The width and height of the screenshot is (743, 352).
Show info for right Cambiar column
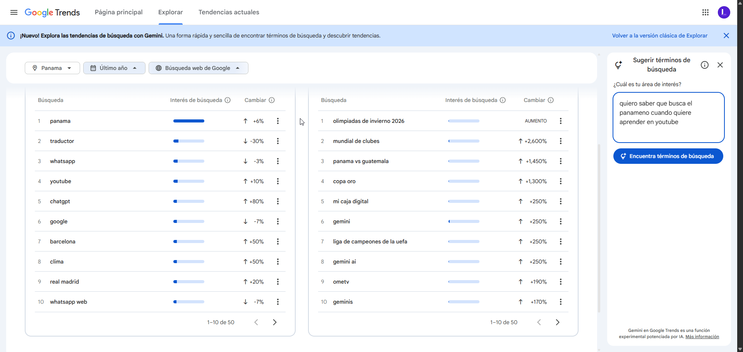coord(551,100)
